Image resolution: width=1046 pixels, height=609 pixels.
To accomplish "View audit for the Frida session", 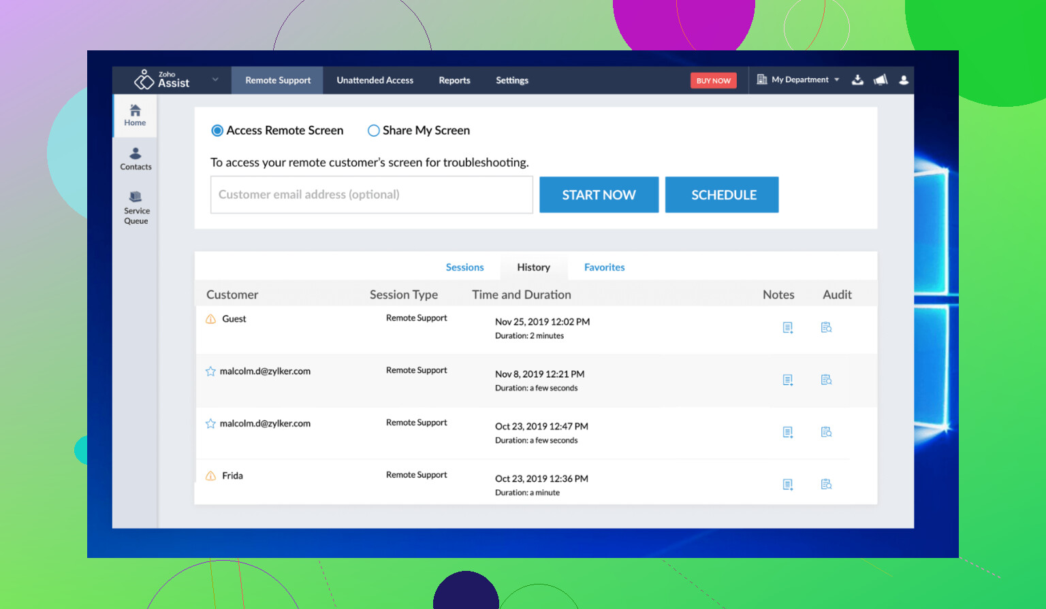I will [826, 484].
